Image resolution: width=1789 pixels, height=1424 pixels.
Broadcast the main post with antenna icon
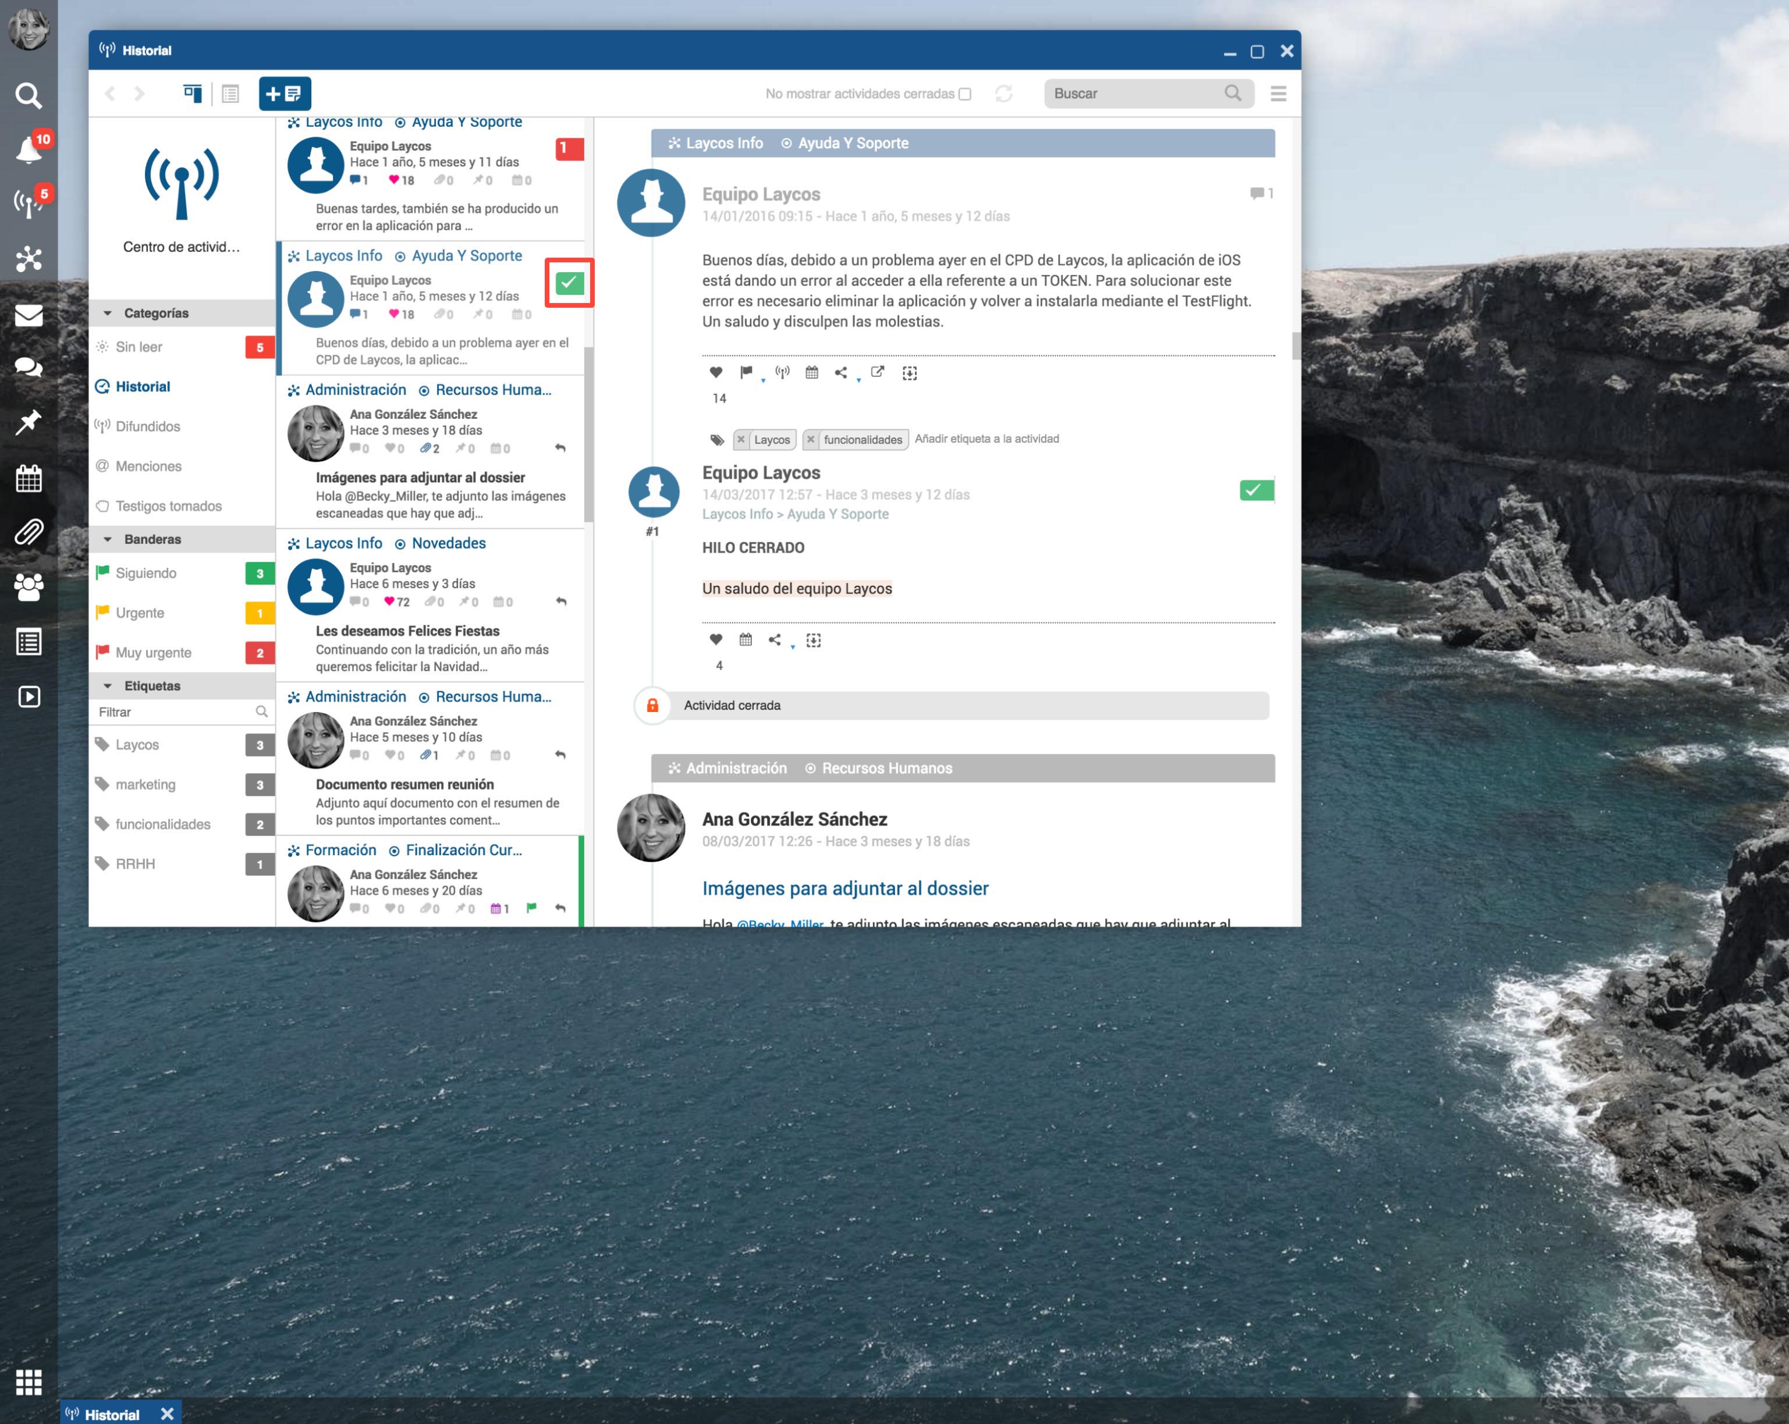click(x=782, y=372)
